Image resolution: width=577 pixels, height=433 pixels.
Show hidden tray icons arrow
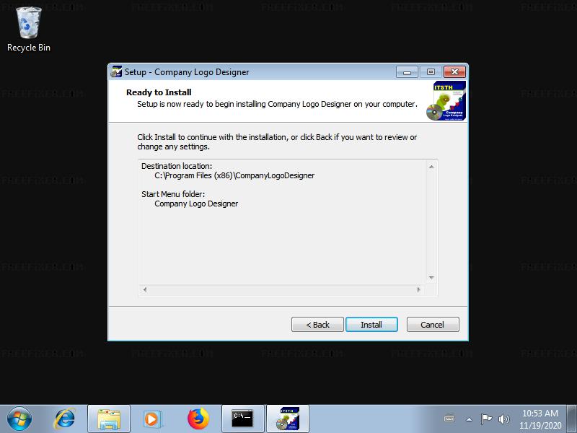click(x=469, y=419)
